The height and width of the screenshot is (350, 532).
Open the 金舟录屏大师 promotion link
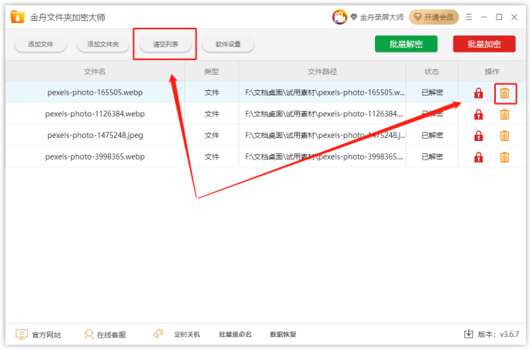[x=381, y=17]
